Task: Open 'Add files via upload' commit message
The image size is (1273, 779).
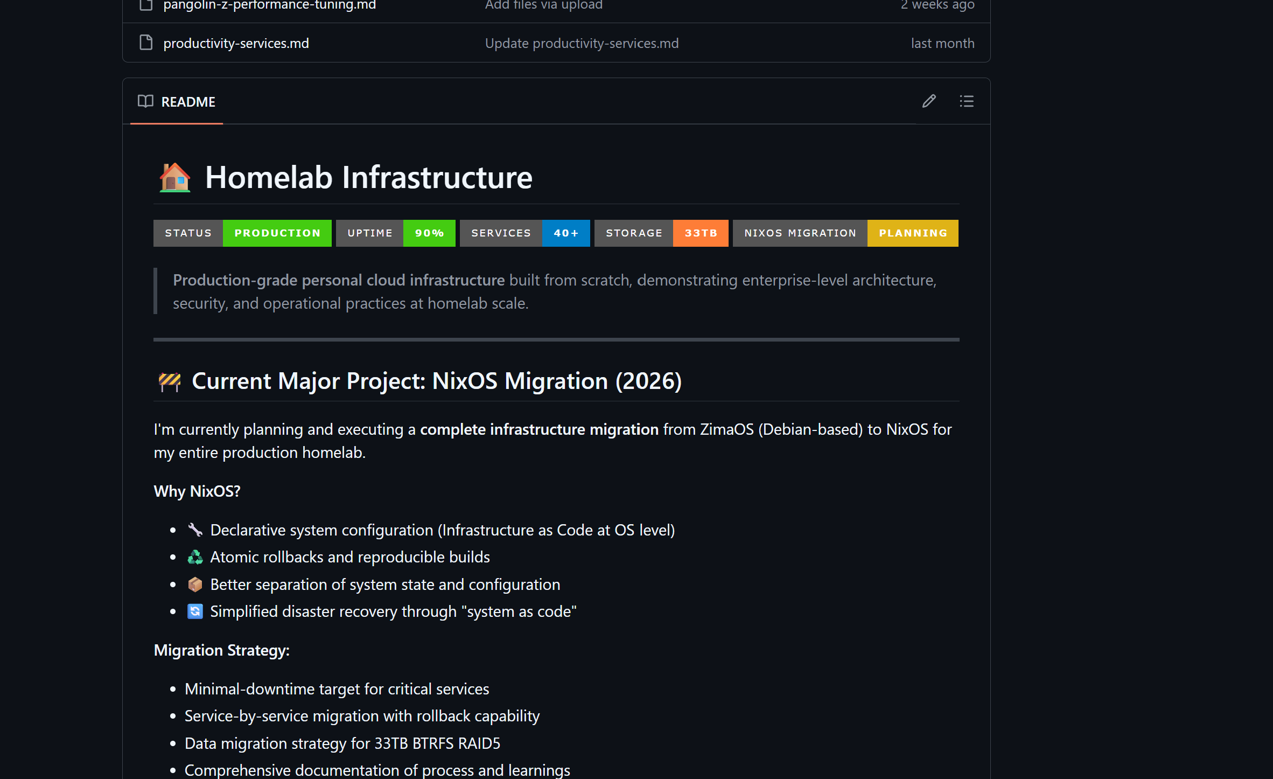Action: tap(543, 5)
